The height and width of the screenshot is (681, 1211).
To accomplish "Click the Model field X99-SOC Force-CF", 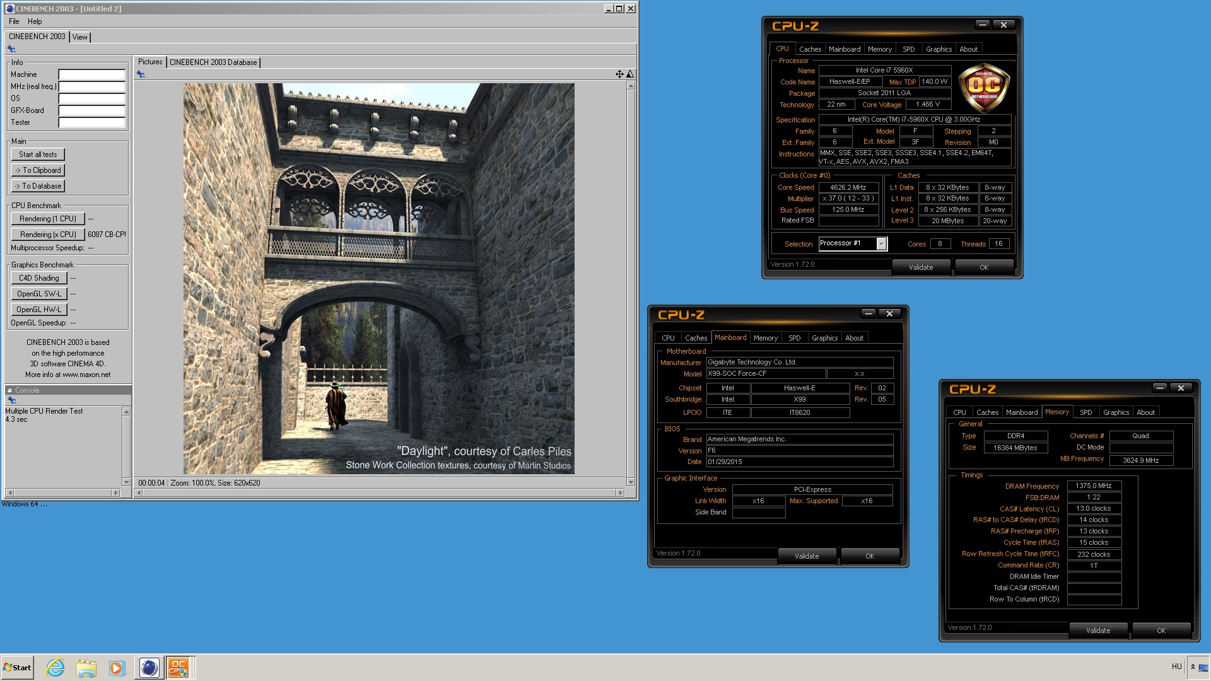I will point(766,374).
